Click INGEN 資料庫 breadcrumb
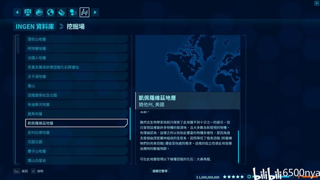The width and height of the screenshot is (320, 180). 35,26
